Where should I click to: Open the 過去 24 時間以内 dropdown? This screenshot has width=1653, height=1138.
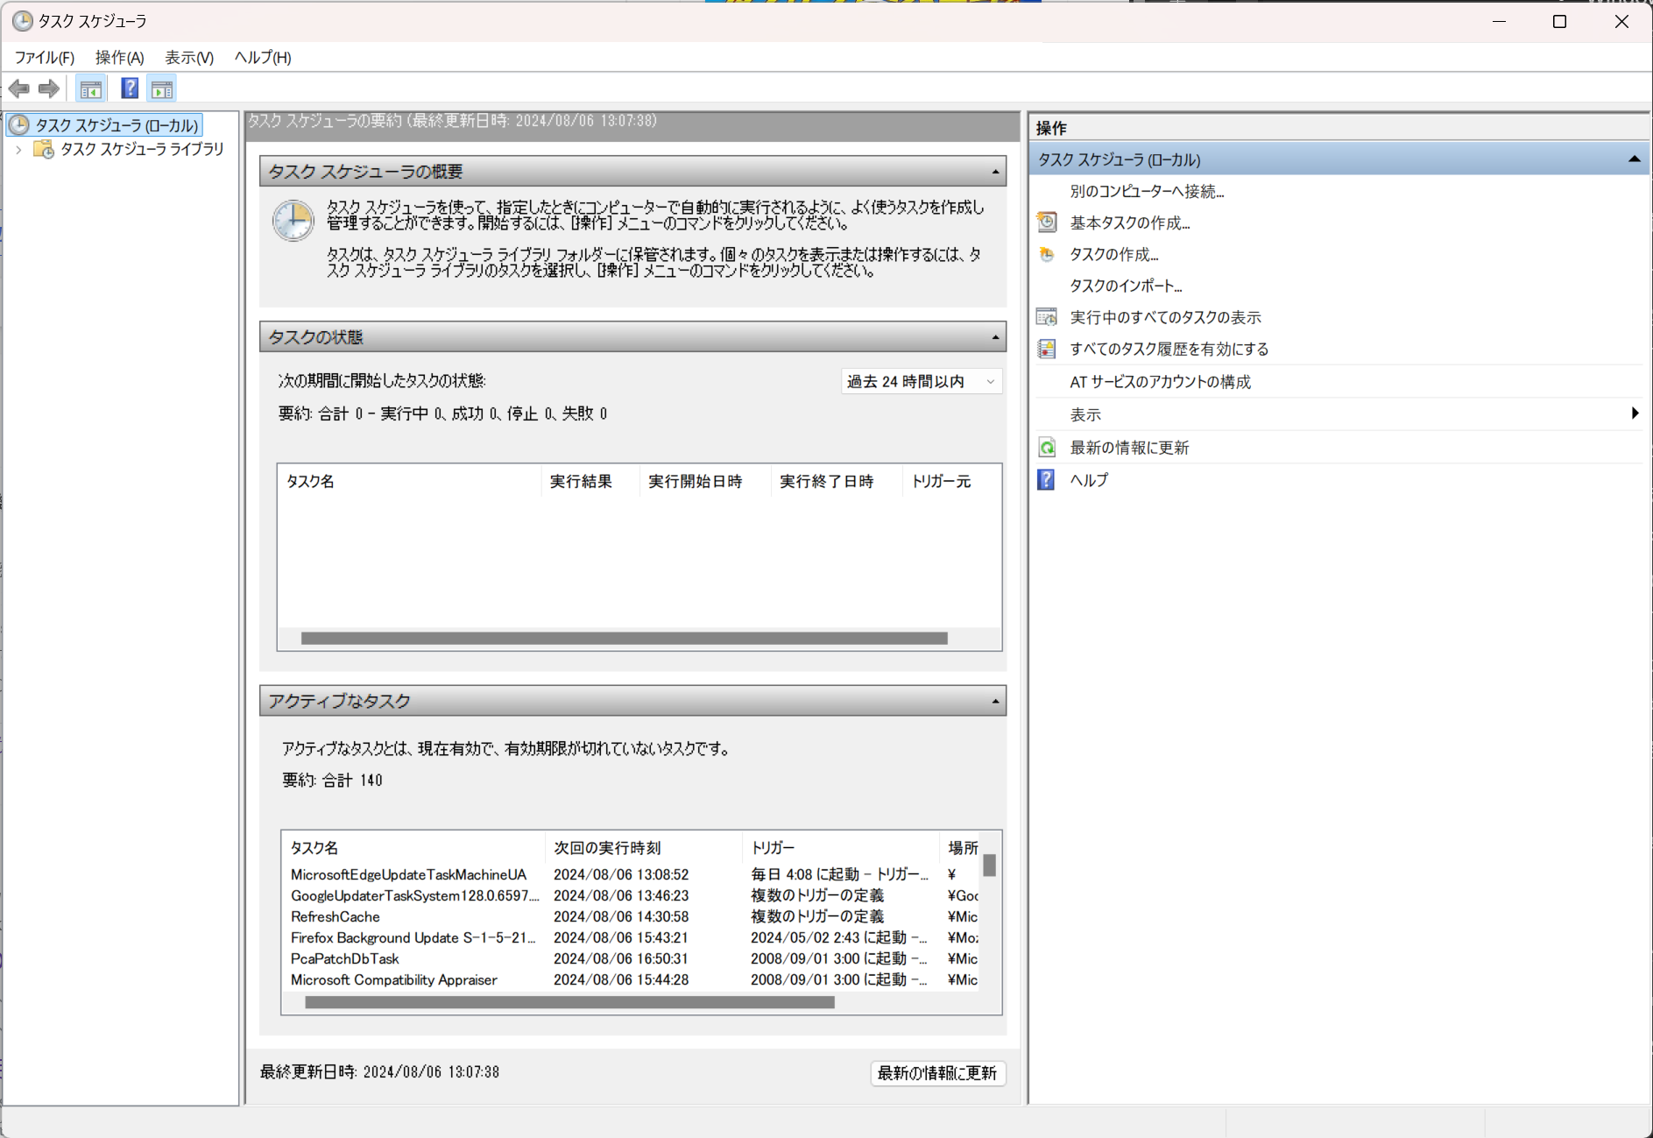coord(920,381)
